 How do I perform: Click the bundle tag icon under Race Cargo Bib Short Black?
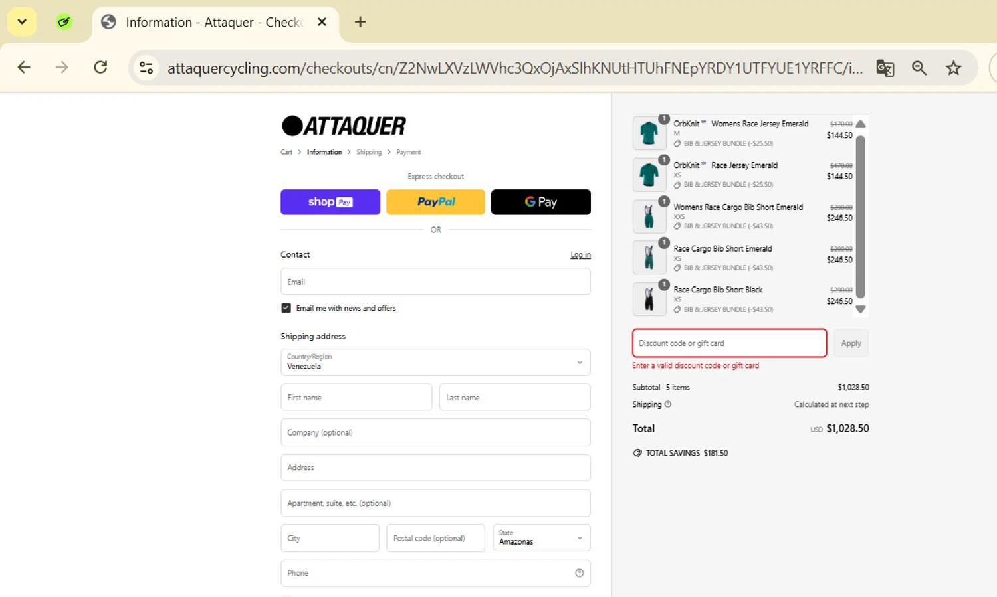[677, 309]
